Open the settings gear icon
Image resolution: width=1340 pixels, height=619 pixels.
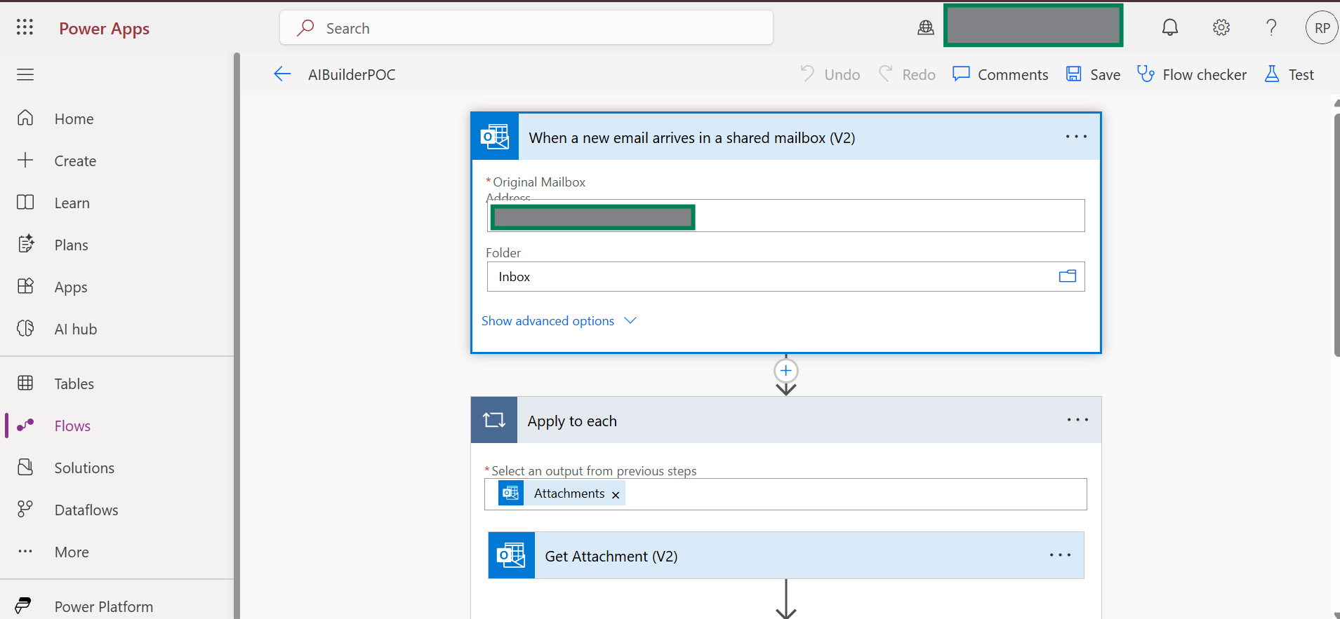tap(1221, 27)
